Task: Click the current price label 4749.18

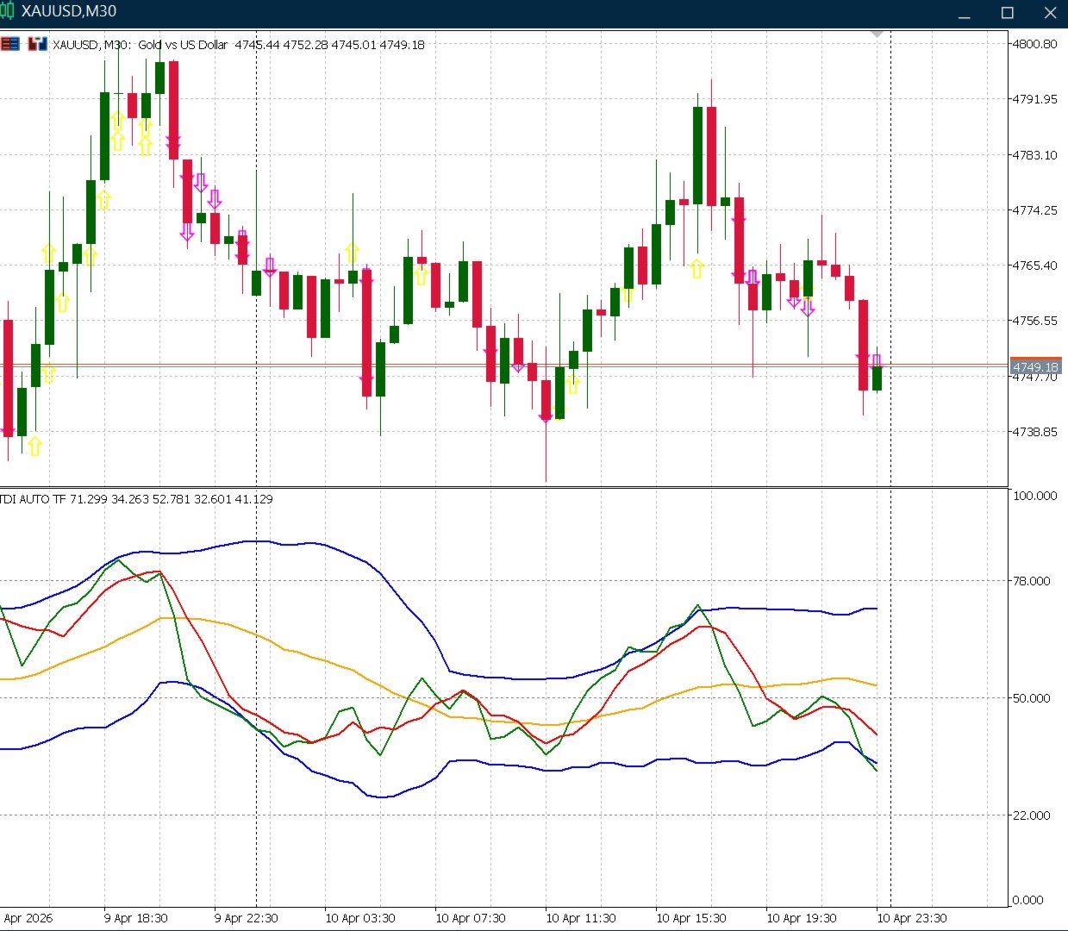Action: pyautogui.click(x=1034, y=367)
